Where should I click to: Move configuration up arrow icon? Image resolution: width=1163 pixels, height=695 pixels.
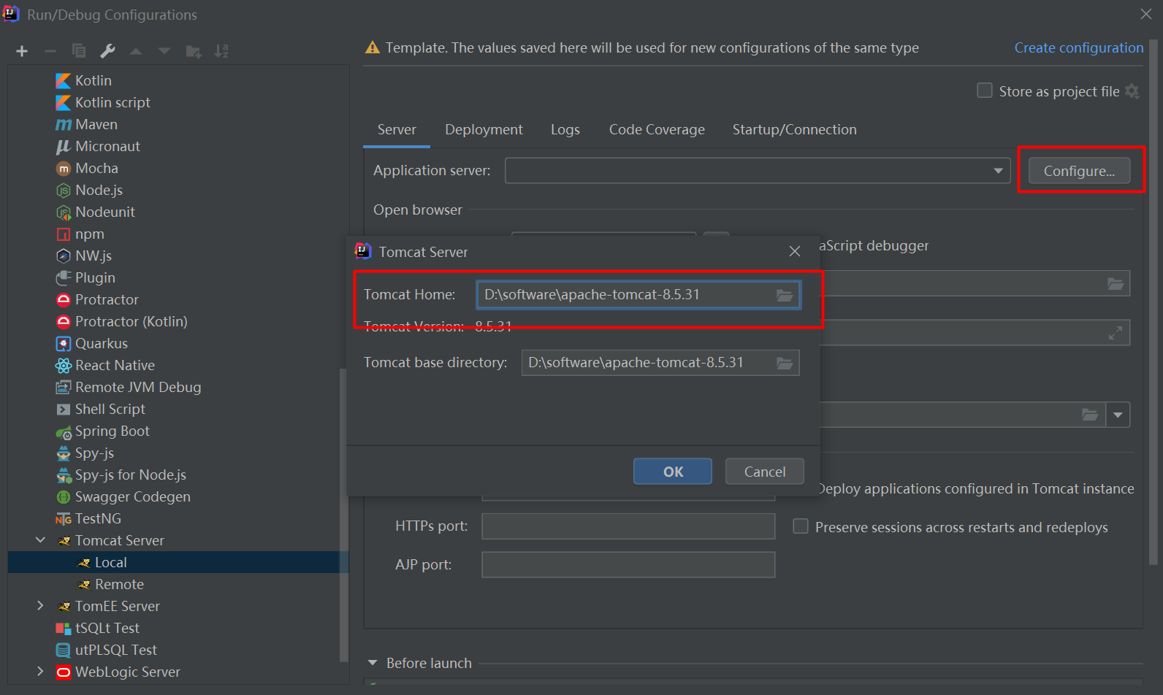(136, 51)
